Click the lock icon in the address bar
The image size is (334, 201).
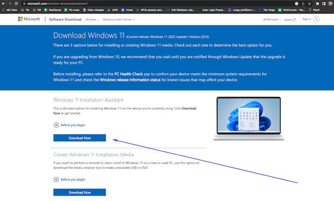[x=24, y=4]
